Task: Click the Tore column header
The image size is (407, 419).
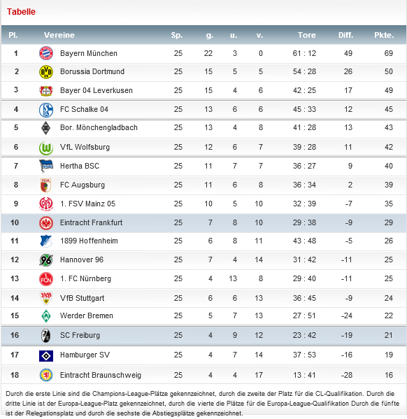Action: (307, 35)
